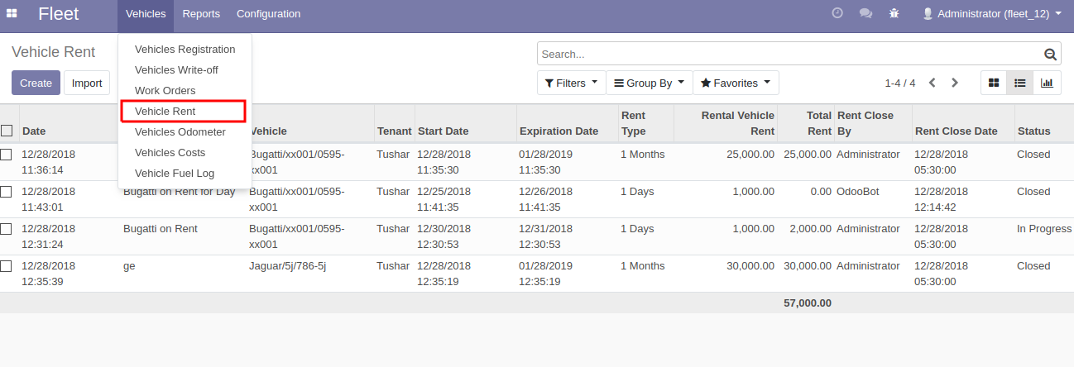Image resolution: width=1074 pixels, height=367 pixels.
Task: Switch to list view
Action: tap(1020, 83)
